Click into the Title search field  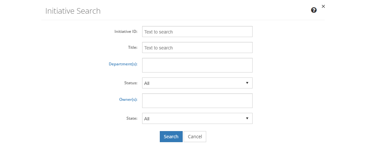(x=197, y=47)
